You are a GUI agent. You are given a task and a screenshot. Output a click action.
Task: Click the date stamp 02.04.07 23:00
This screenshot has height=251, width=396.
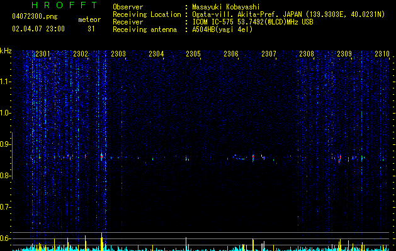tap(38, 29)
